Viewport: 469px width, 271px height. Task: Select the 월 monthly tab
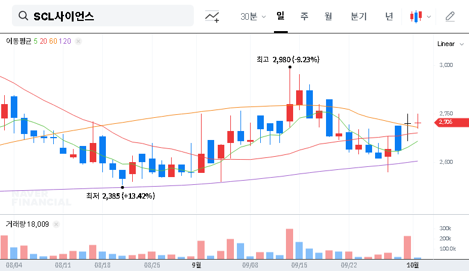click(328, 16)
